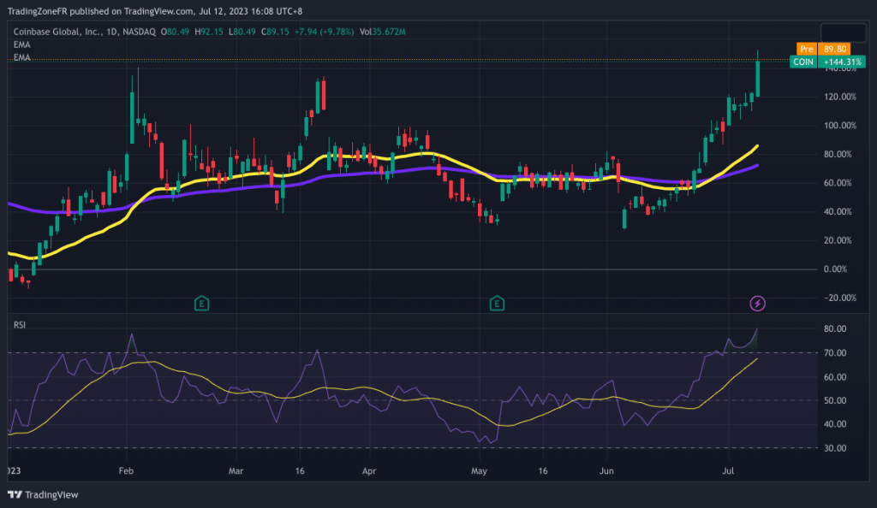The height and width of the screenshot is (508, 877).
Task: Click the second earnings 'E' marker near May
Action: pos(497,304)
